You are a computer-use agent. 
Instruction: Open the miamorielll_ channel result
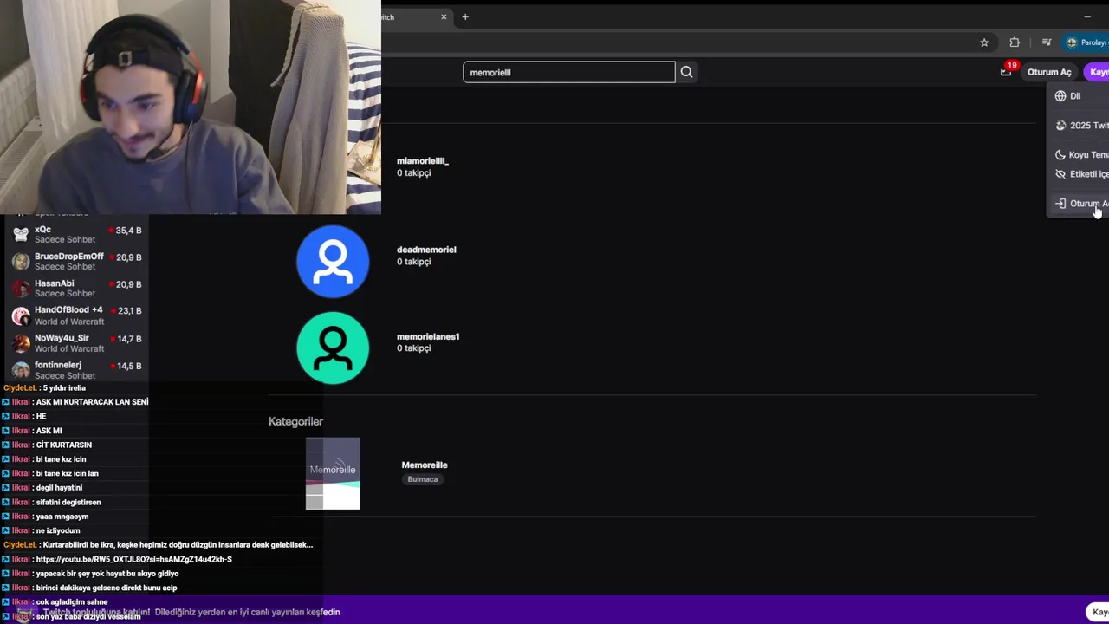click(422, 161)
